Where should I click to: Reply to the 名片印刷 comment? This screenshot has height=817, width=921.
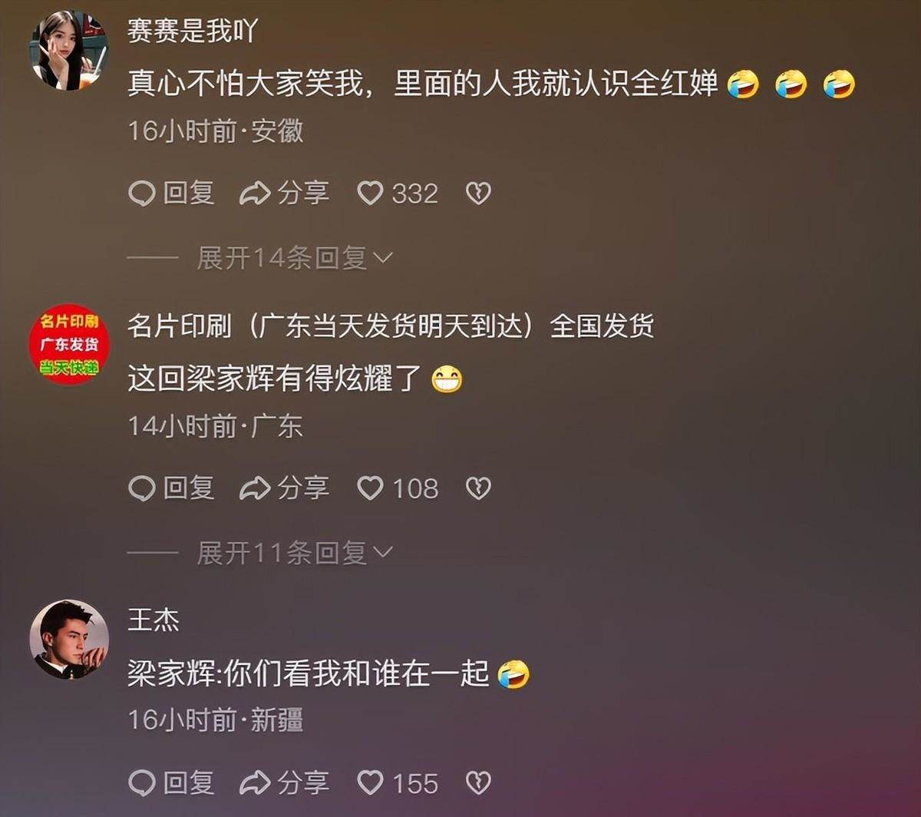[171, 488]
